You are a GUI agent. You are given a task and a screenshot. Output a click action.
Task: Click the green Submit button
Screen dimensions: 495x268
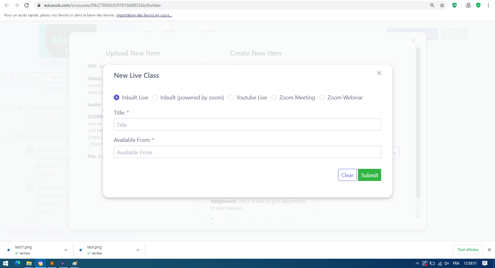[x=369, y=175]
